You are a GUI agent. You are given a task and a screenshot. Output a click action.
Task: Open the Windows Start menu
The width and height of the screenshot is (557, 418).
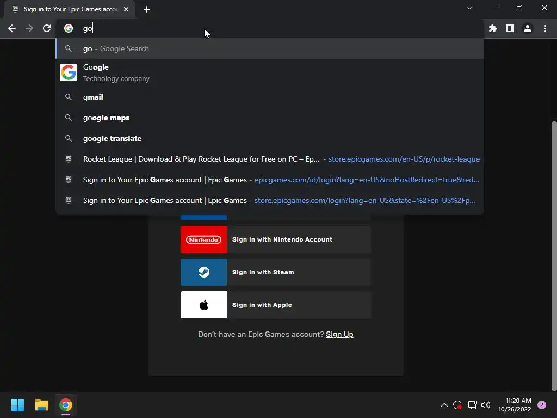[x=17, y=405]
